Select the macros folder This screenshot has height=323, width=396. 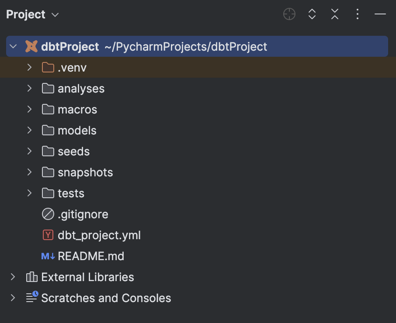(77, 109)
